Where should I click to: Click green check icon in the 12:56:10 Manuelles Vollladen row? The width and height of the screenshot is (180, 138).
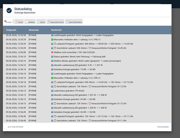[52, 78]
